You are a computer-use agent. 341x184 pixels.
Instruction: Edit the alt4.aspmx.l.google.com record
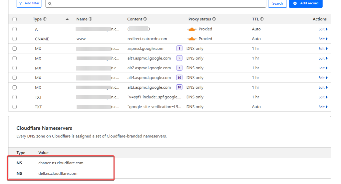tap(323, 78)
